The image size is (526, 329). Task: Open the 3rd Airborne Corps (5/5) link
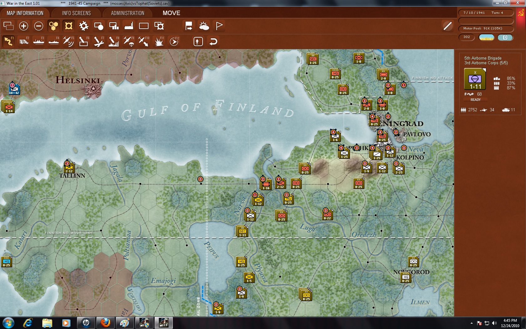pos(486,63)
